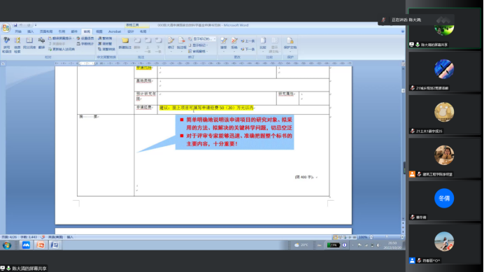The image size is (484, 272).
Task: Open the Acrobat ribbon tab
Action: pos(115,31)
